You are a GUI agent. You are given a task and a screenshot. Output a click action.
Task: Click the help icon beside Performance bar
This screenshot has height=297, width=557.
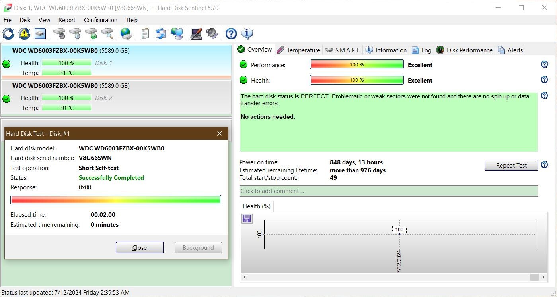[x=545, y=64]
